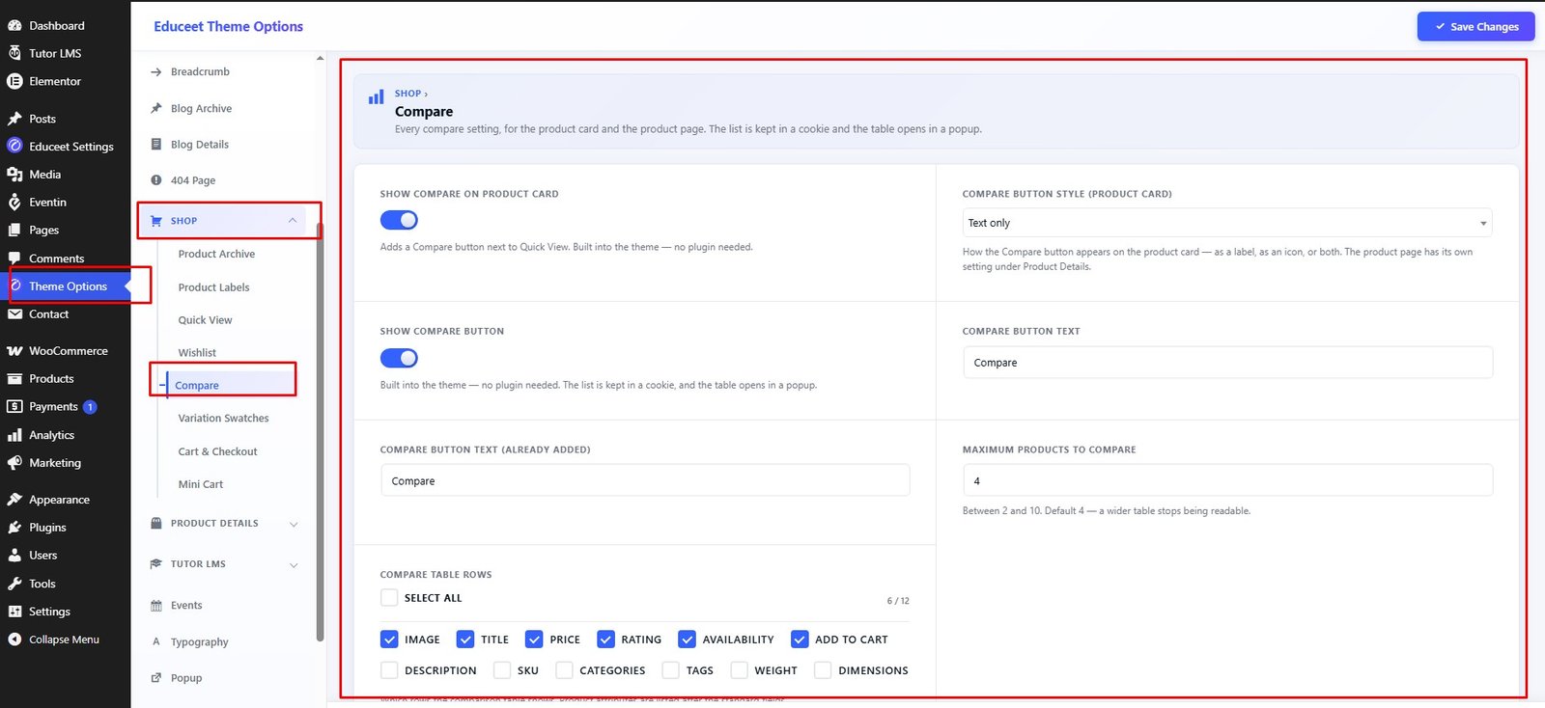The width and height of the screenshot is (1545, 708).
Task: Toggle the Show Compare Button switch
Action: [399, 358]
